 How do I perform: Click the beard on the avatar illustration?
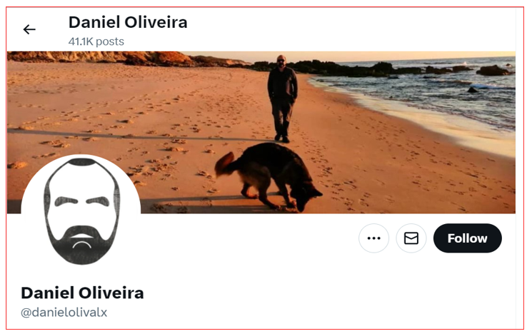click(81, 244)
